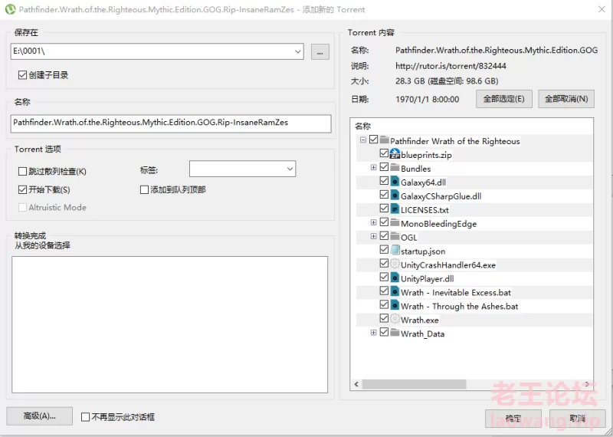Select the UnityCrashHandler64.exe row

(474, 264)
